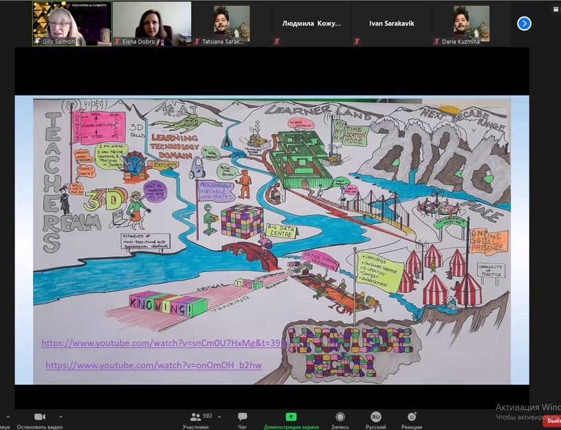Select the Людмила Кожу... participant tile
Image resolution: width=561 pixels, height=430 pixels.
coord(311,23)
